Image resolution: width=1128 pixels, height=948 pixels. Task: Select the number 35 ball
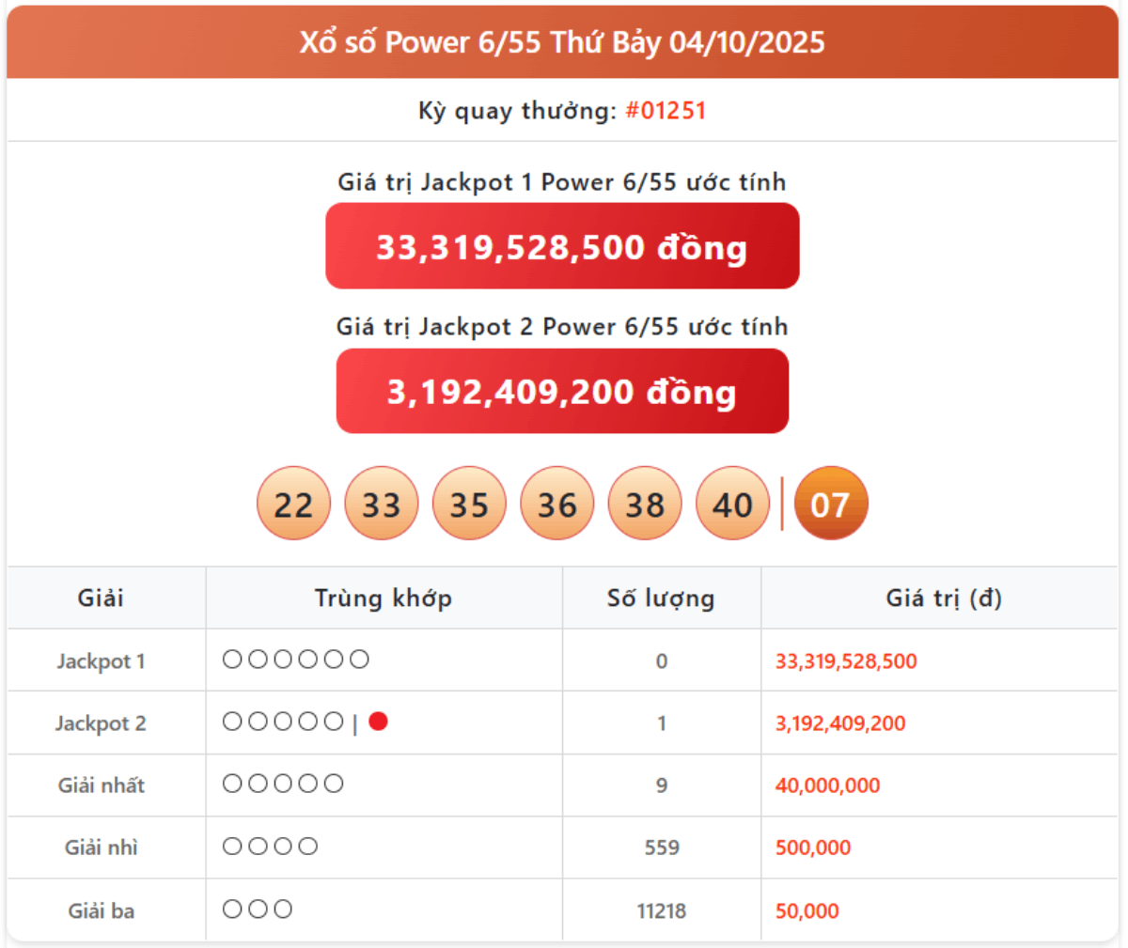point(469,505)
